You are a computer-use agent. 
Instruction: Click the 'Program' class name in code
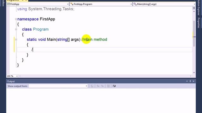click(41, 29)
